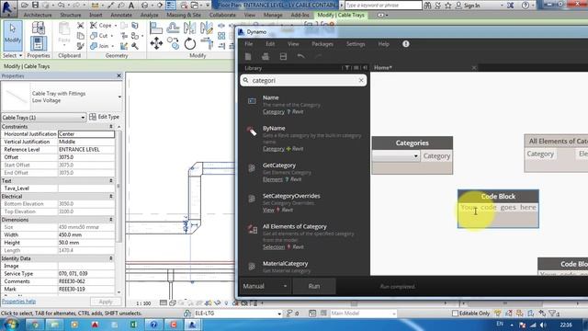Collapse the Identity Data section in Properties
This screenshot has width=588, height=331.
tap(111, 258)
